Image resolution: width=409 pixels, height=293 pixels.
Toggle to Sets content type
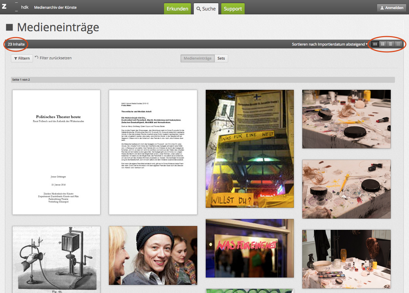pos(221,58)
